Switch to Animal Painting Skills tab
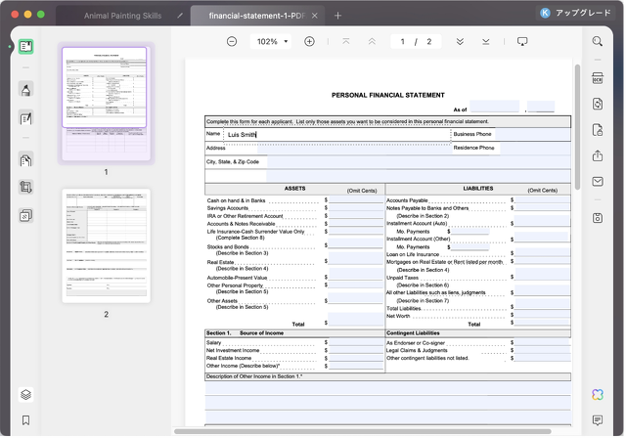Viewport: 626px width, 438px height. click(x=122, y=16)
